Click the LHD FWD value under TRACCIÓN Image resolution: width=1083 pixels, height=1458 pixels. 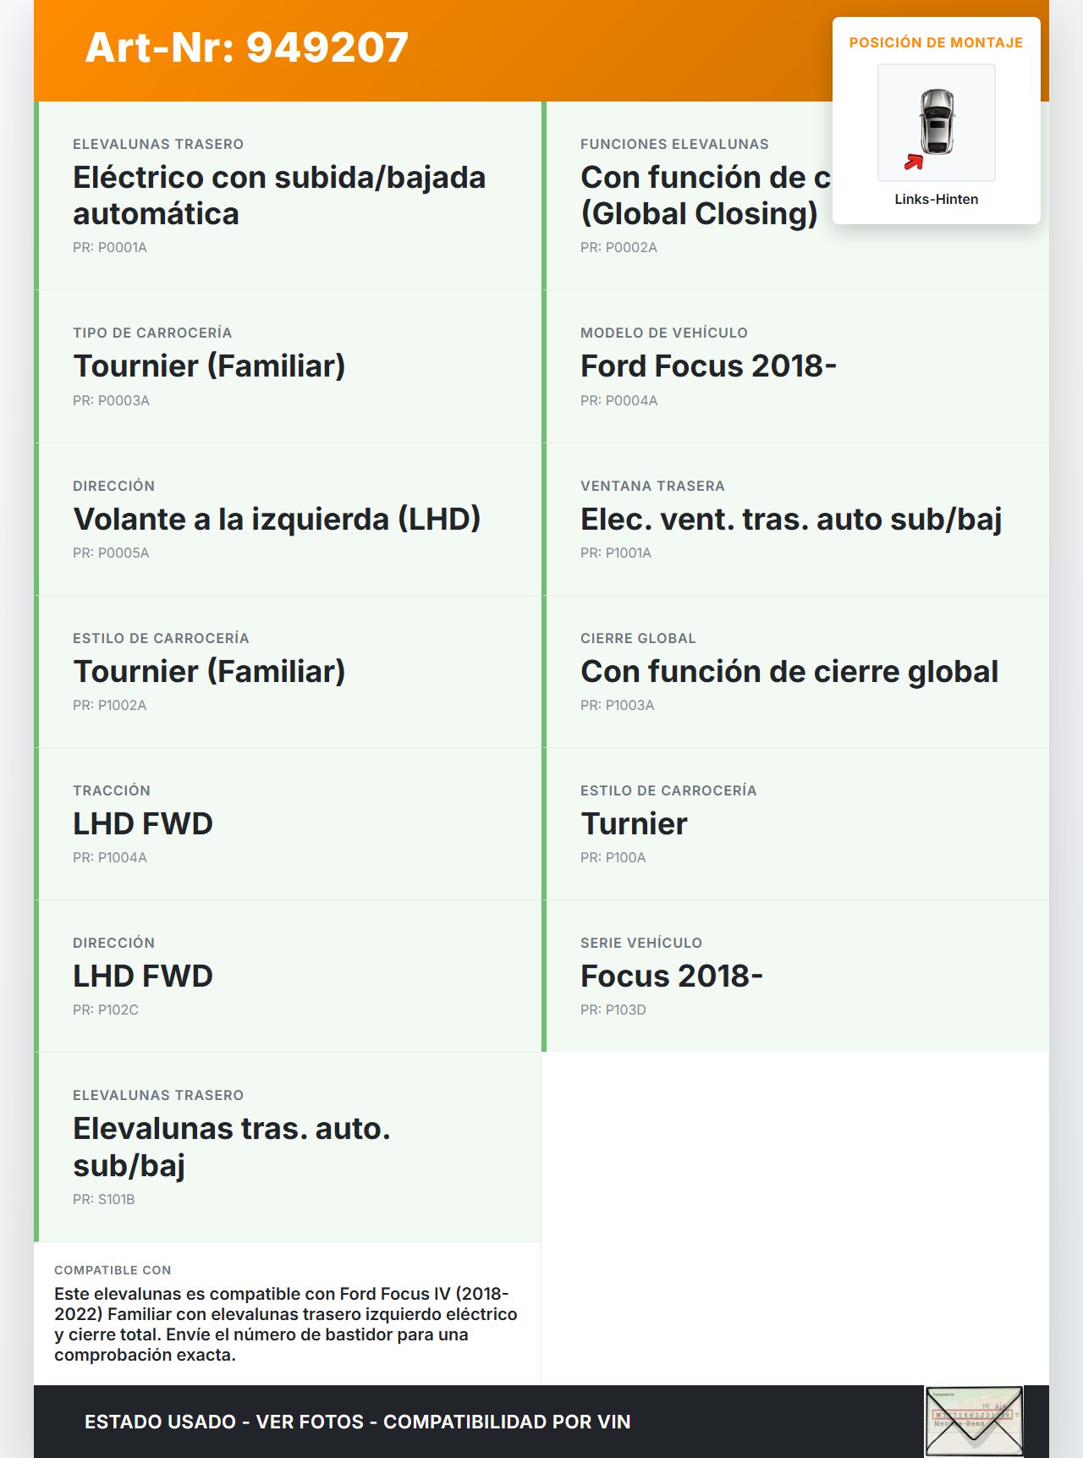tap(143, 823)
